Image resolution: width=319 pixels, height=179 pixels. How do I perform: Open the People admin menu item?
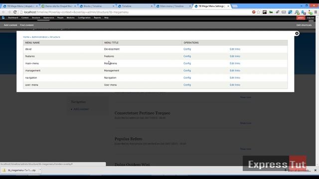pos(60,18)
